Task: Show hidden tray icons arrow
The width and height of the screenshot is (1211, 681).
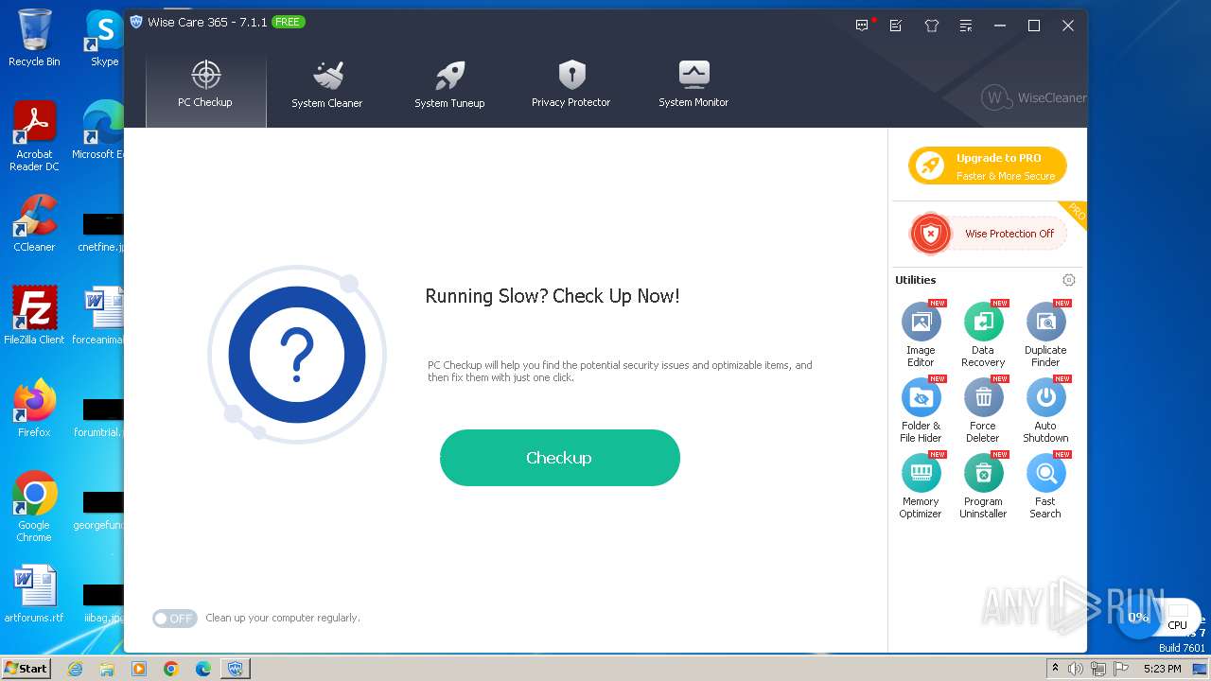Action: [x=1055, y=669]
